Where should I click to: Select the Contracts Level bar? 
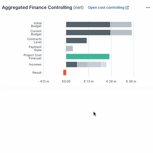(x=76, y=41)
